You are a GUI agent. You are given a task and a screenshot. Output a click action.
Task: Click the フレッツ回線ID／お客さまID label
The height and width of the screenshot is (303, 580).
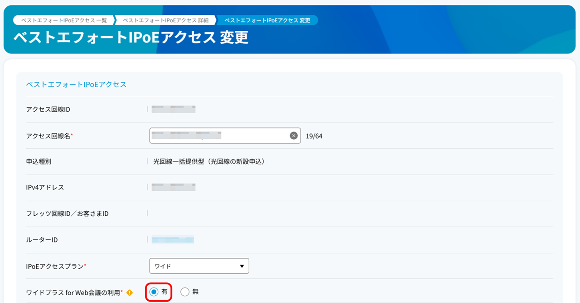(68, 213)
